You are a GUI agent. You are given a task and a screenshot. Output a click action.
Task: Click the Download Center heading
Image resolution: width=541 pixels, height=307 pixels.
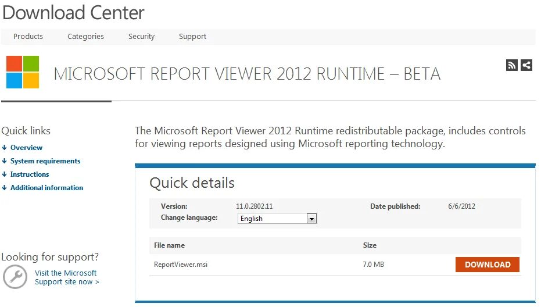coord(73,13)
